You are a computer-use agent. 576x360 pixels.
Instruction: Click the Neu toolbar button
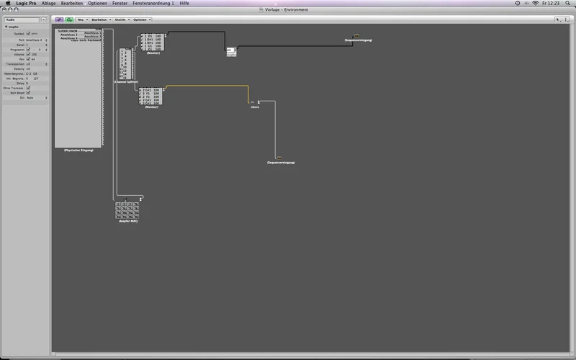(x=82, y=19)
